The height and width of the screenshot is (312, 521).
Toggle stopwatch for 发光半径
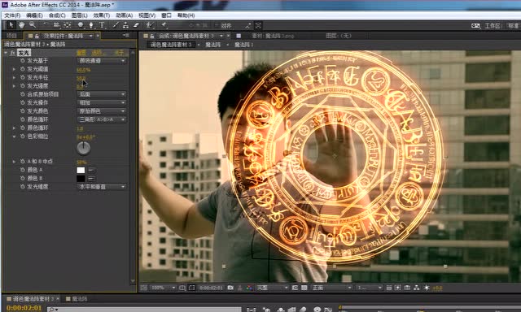click(x=23, y=77)
